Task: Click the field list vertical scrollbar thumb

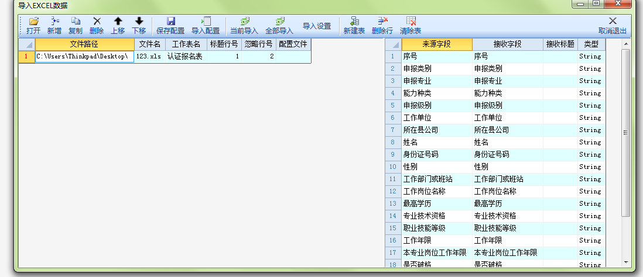Action: click(626, 133)
